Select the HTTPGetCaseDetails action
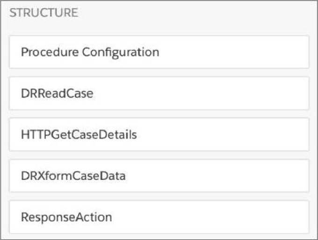This screenshot has width=318, height=240. [x=159, y=134]
